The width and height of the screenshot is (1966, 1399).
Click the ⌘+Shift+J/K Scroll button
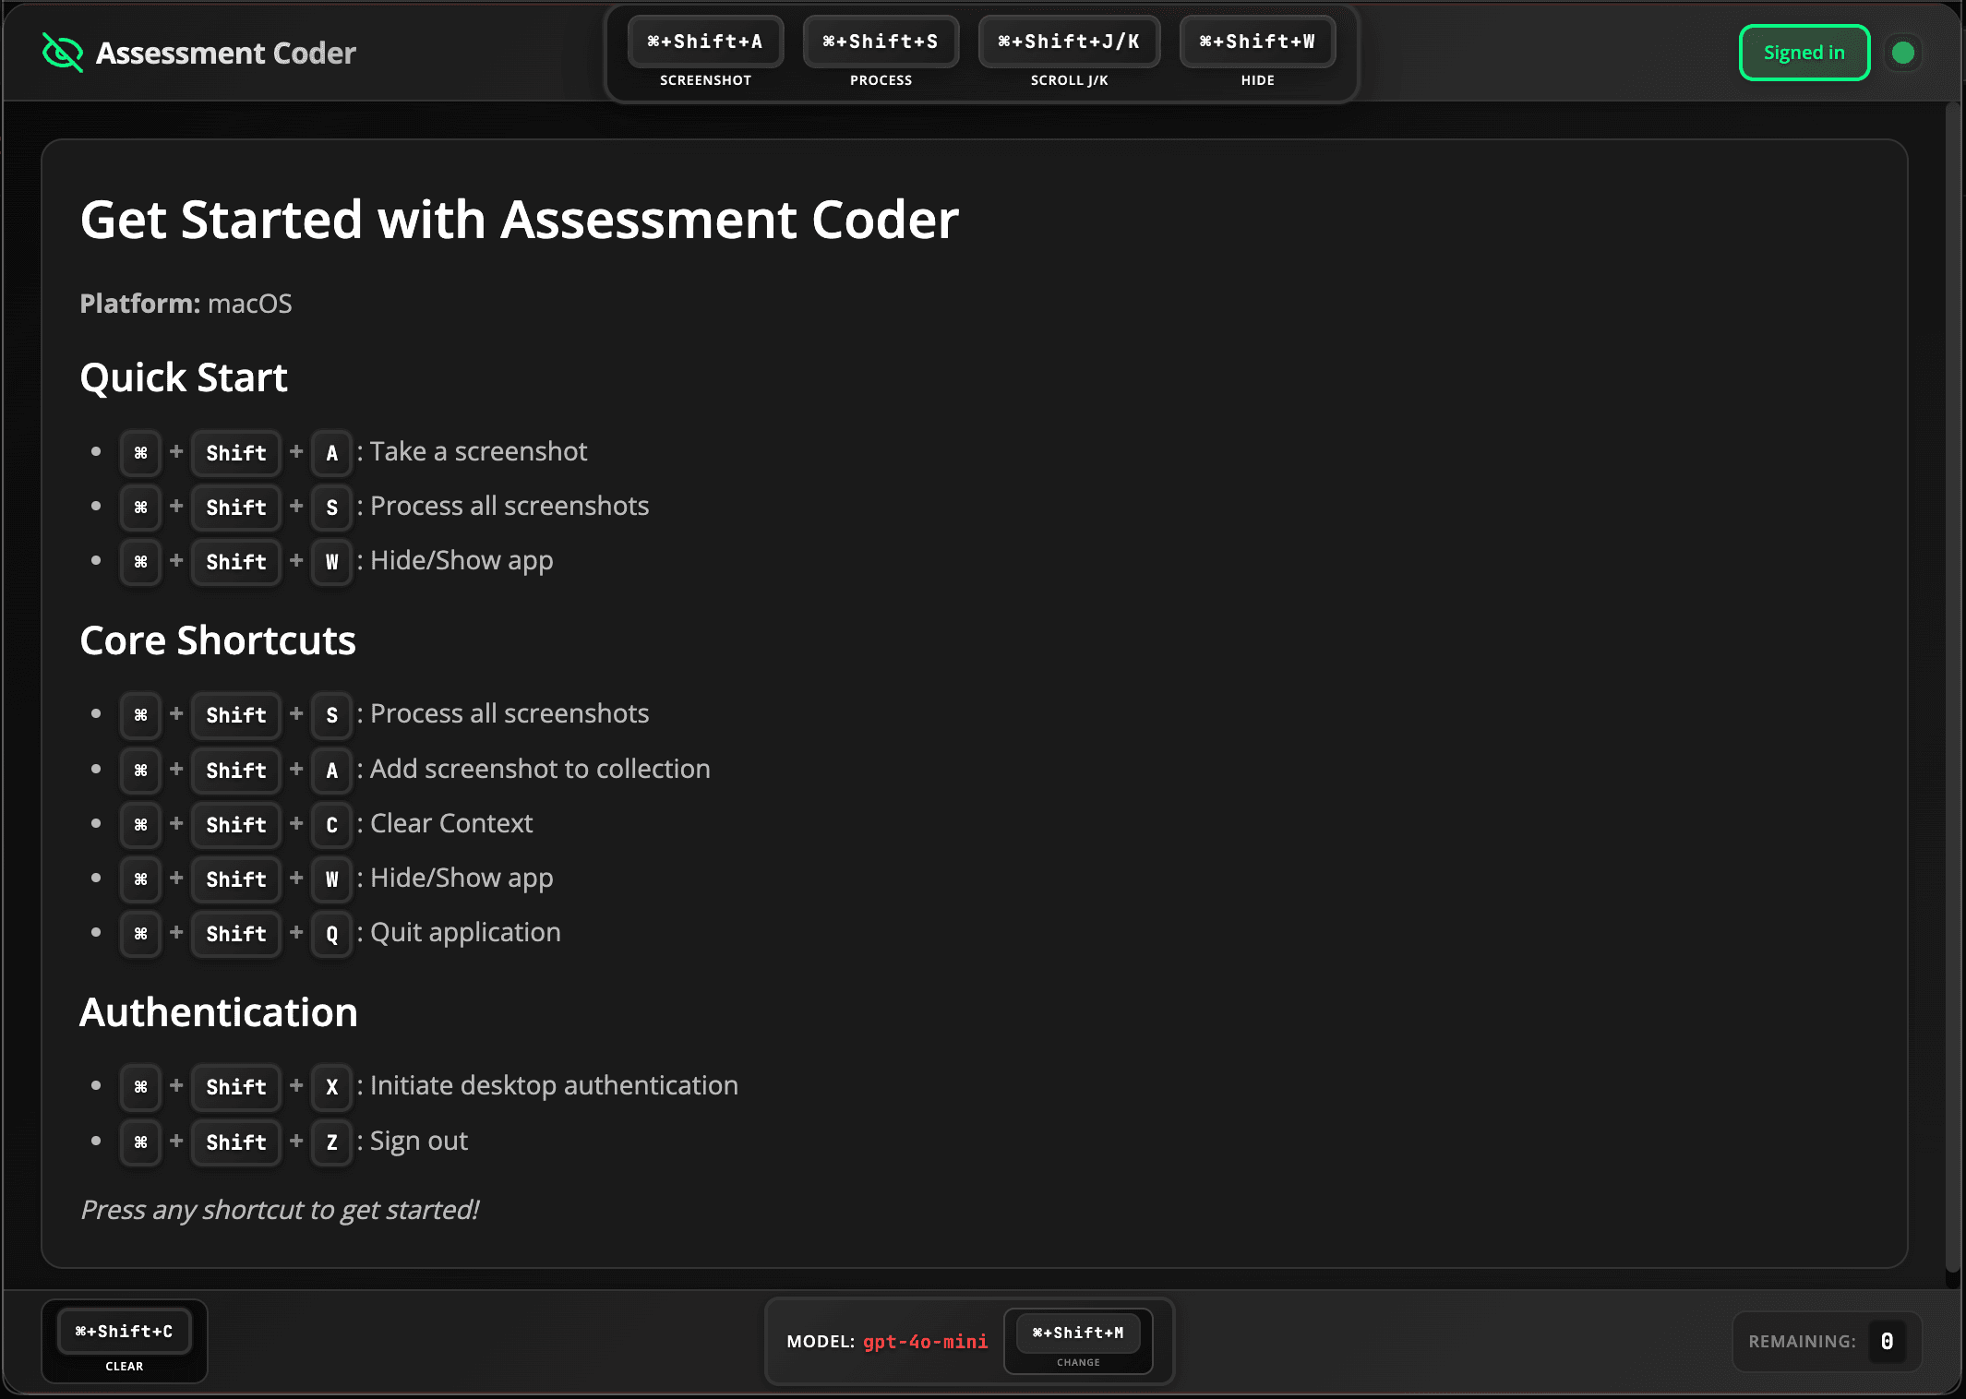pyautogui.click(x=1069, y=42)
